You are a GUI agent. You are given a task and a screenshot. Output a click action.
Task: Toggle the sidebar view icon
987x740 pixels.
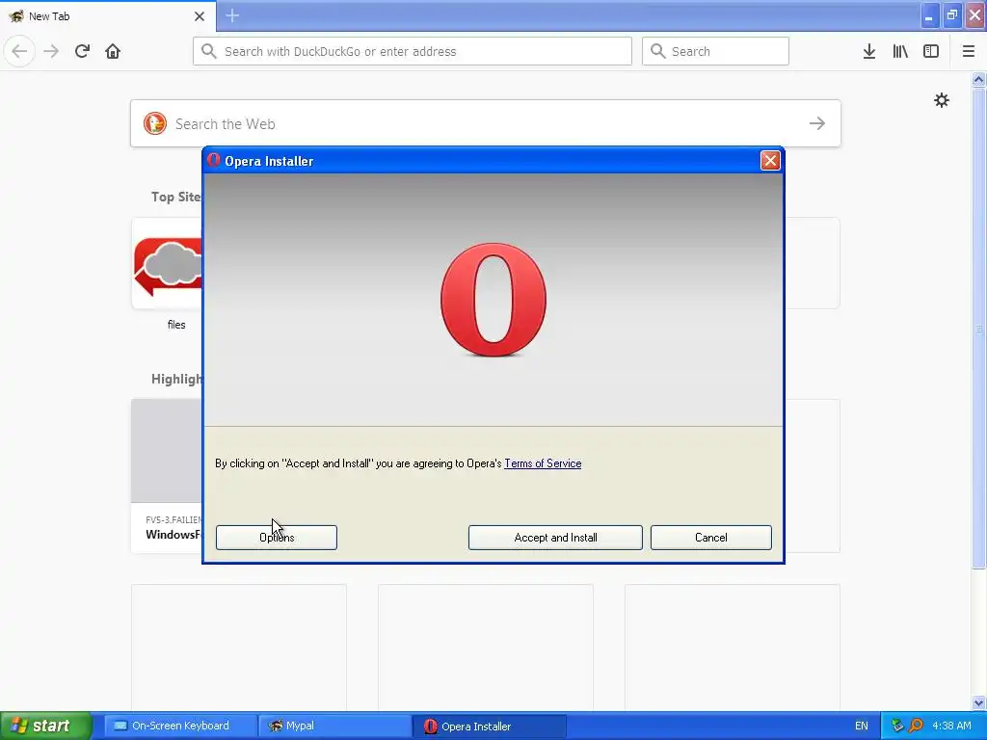[931, 51]
